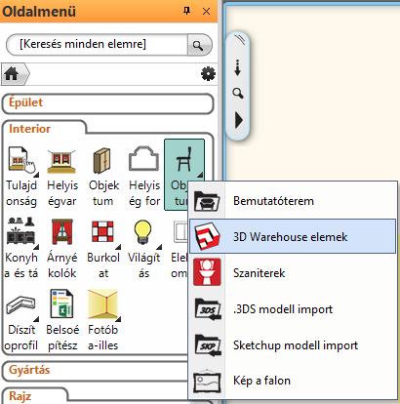Click the double-line grip icon on floating toolbar
The width and height of the screenshot is (400, 404).
tap(240, 40)
